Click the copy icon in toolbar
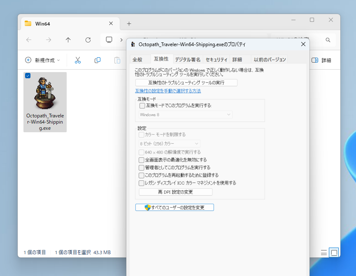This screenshot has height=276, width=356. (x=98, y=60)
